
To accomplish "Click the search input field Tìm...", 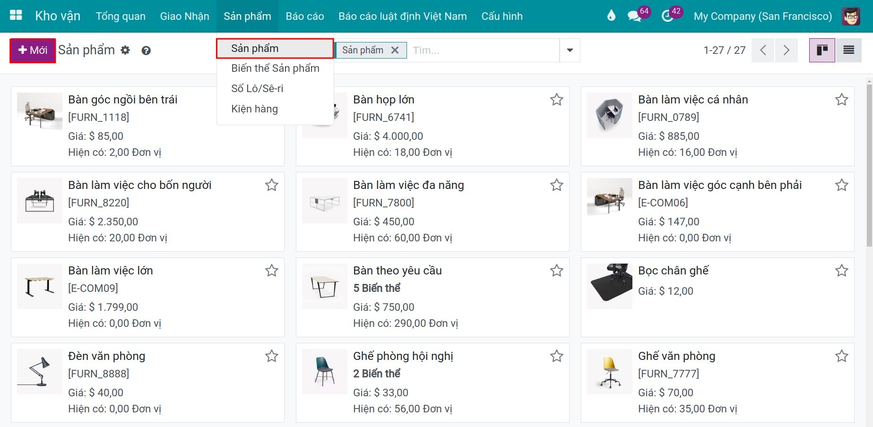I will click(483, 50).
